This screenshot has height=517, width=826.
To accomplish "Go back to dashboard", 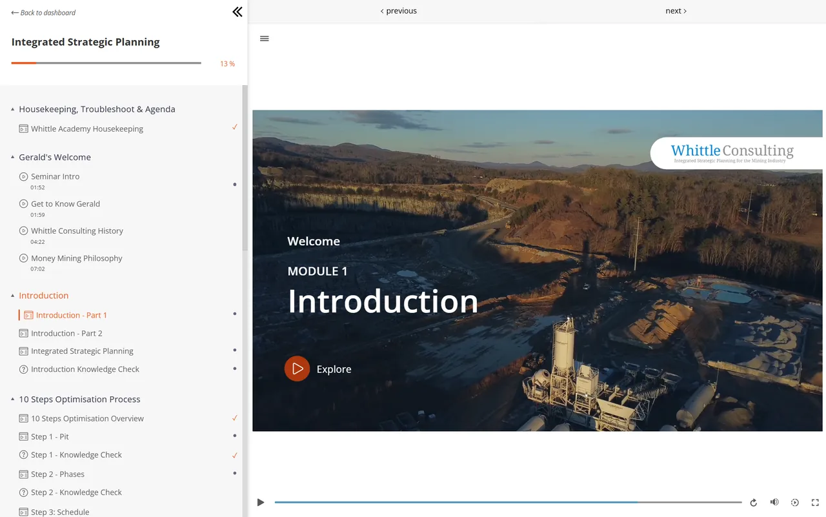I will [43, 12].
